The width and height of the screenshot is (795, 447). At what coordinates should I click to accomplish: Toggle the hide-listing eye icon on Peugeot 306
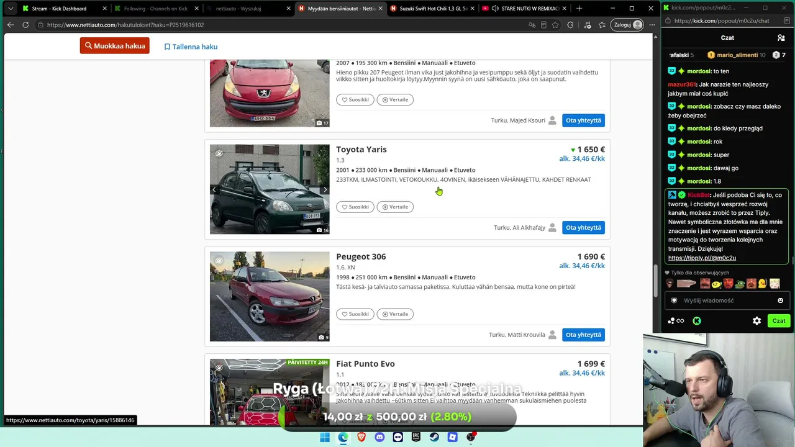coord(219,261)
